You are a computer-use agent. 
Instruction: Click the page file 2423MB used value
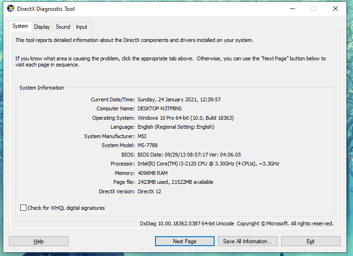point(175,182)
